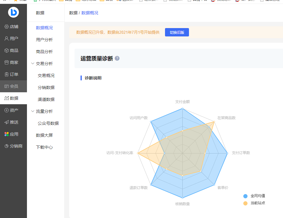Image resolution: width=283 pixels, height=218 pixels.
Task: Go to 数据大屏 page
Action: point(44,135)
